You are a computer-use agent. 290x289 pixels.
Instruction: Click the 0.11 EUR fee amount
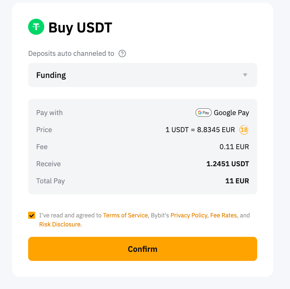[234, 147]
